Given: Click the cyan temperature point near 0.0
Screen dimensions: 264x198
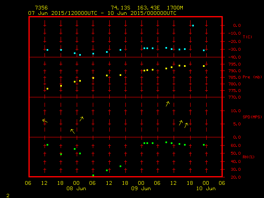Looking at the screenshot, I should point(193,26).
